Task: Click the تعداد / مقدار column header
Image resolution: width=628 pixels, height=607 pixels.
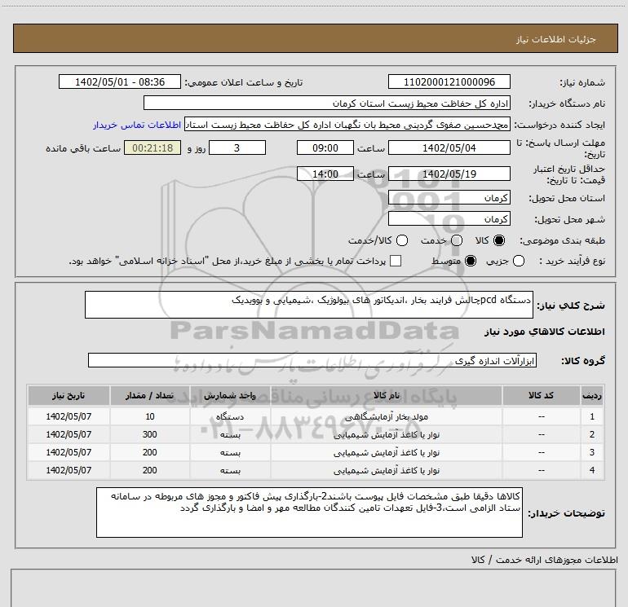Action: (150, 395)
